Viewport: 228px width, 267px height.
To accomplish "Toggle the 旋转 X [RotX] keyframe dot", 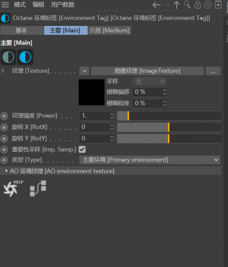I will coord(4,127).
